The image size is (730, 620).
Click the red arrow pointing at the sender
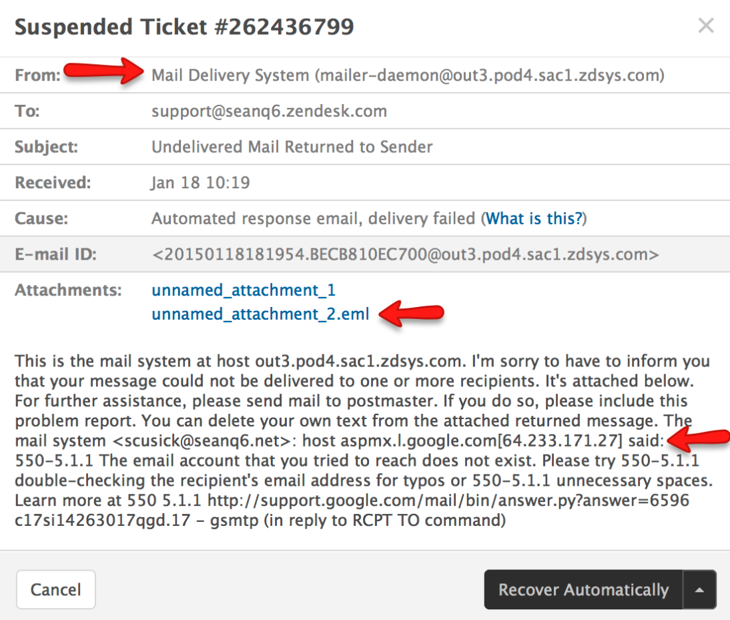click(101, 72)
